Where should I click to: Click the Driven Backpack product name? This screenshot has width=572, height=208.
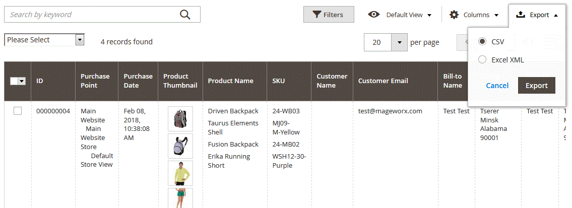(233, 111)
